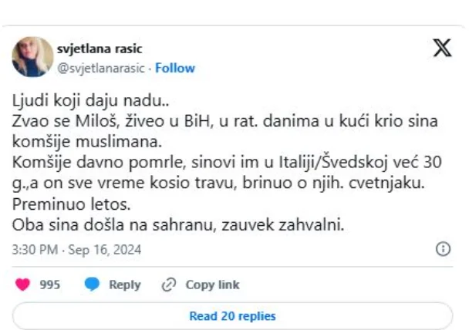Open the Twitter info circle icon
Screen dimensions: 469x330
point(443,250)
